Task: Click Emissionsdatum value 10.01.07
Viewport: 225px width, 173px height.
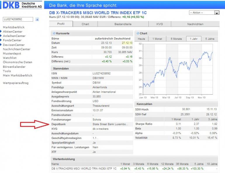Action: [x=98, y=110]
